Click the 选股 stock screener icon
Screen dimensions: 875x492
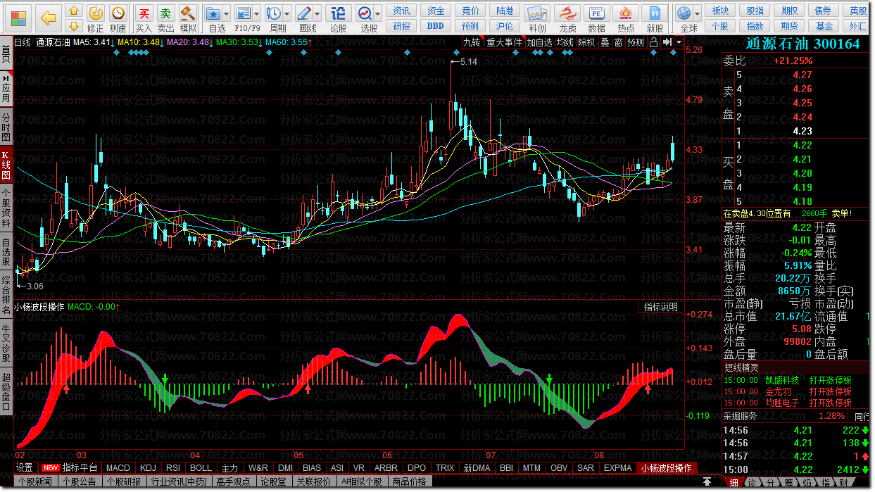365,13
